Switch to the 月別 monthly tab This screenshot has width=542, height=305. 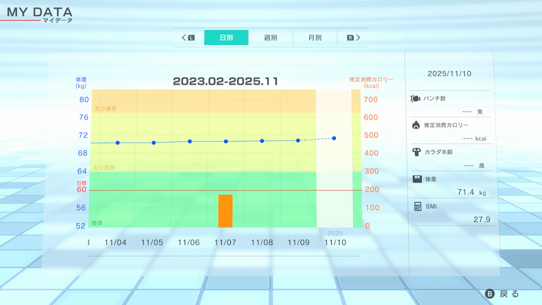(315, 38)
